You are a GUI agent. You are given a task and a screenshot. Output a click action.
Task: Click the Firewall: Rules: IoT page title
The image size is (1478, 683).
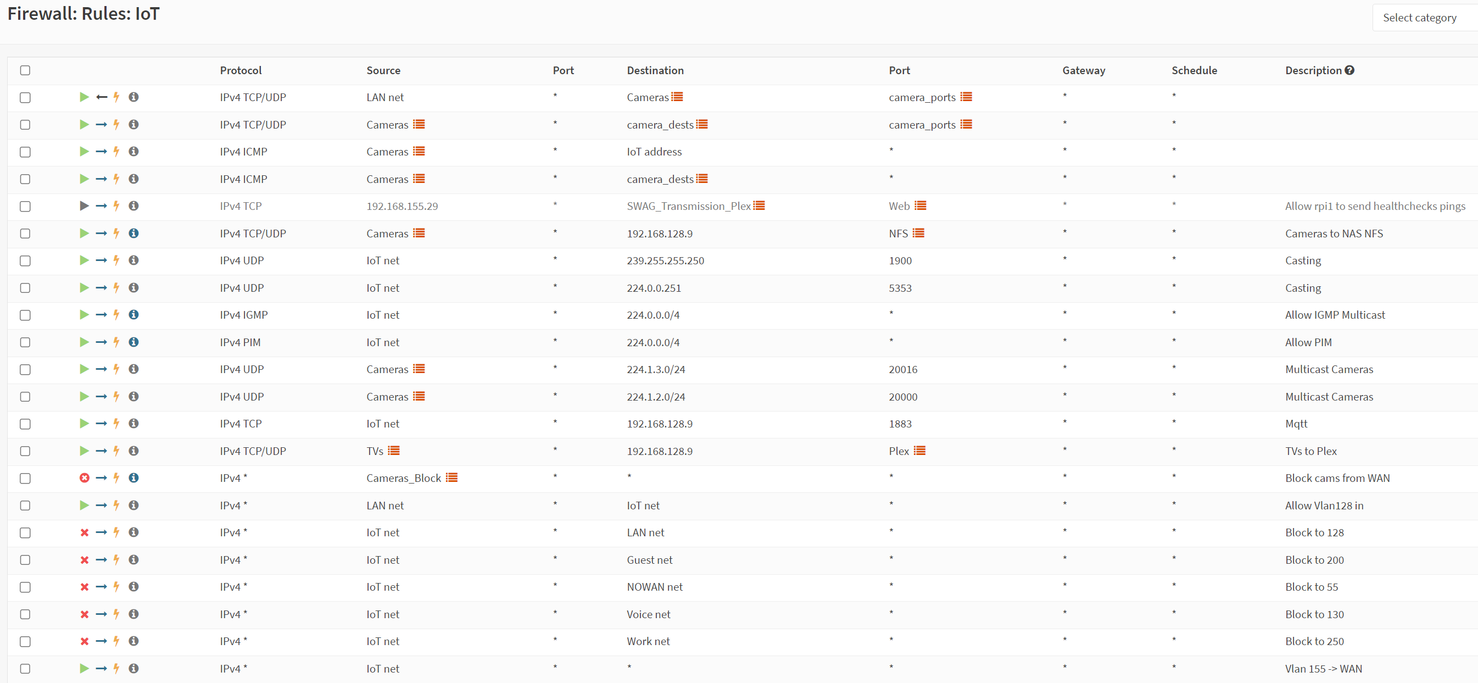pyautogui.click(x=84, y=14)
